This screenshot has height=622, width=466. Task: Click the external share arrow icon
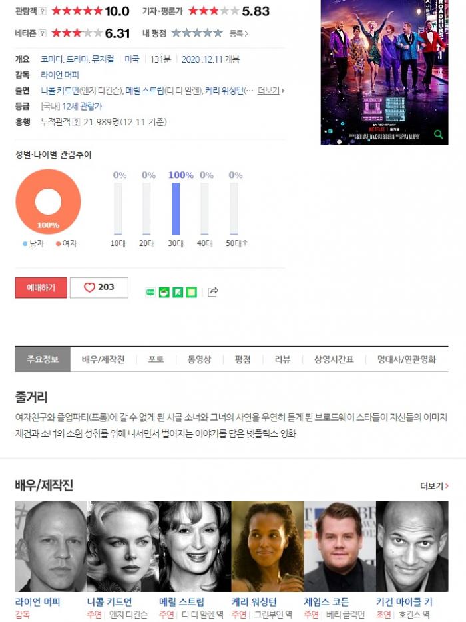pyautogui.click(x=213, y=293)
